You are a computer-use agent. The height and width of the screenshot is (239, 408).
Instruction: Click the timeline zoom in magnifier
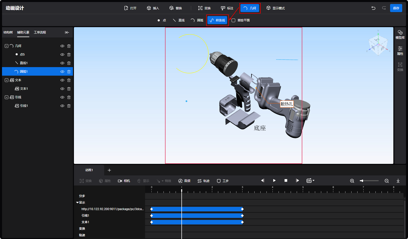click(x=352, y=181)
